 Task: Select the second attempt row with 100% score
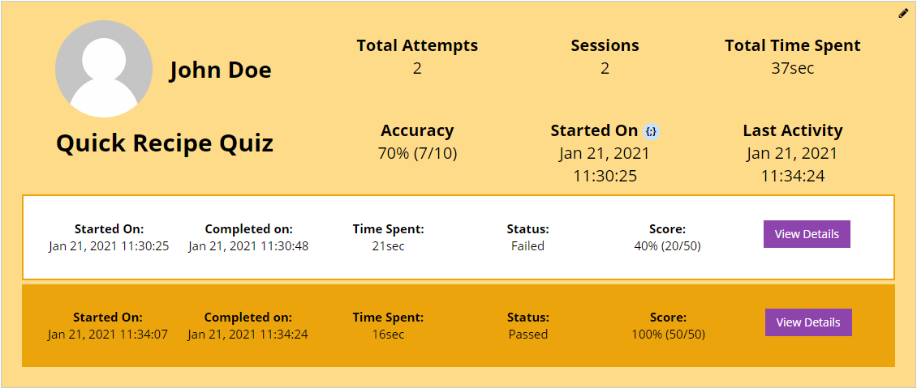coord(458,326)
